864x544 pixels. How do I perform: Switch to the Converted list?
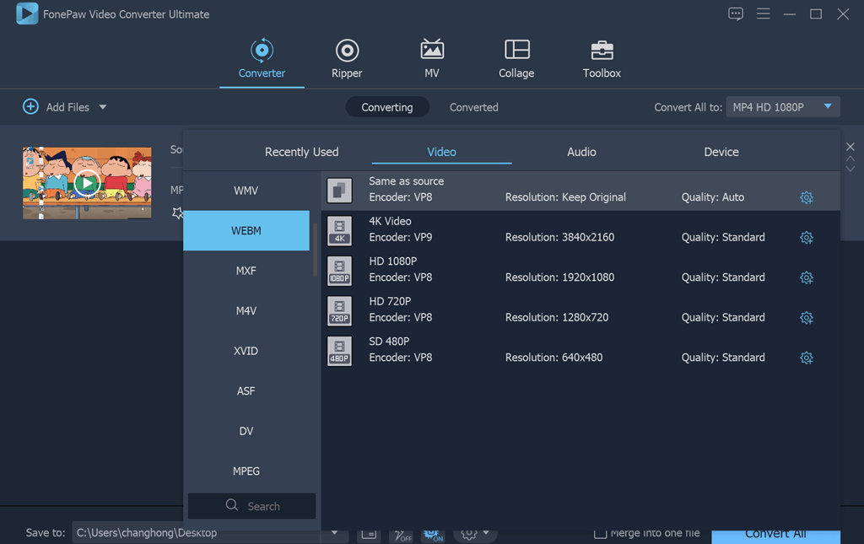(x=474, y=107)
